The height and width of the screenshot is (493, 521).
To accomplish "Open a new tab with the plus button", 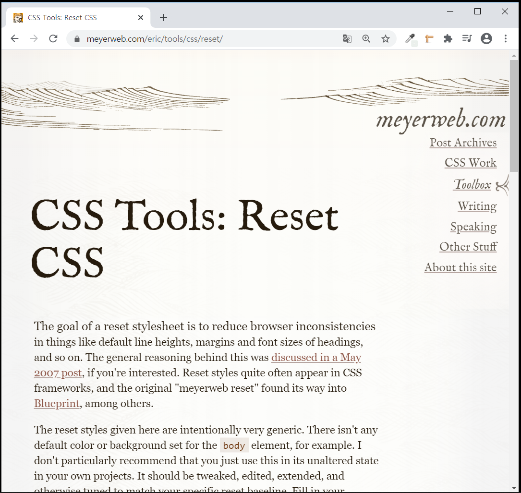I will 163,18.
